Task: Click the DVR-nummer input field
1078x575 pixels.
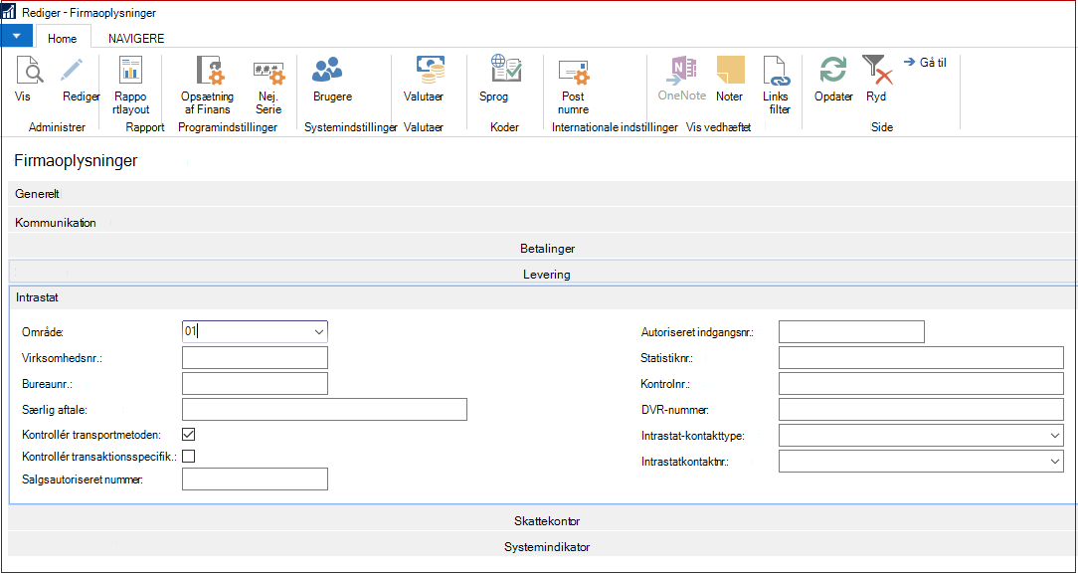Action: (921, 409)
